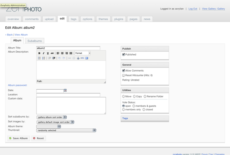Image resolution: width=230 pixels, height=155 pixels.
Task: Click the resize grip of description editor
Action: 105,82
